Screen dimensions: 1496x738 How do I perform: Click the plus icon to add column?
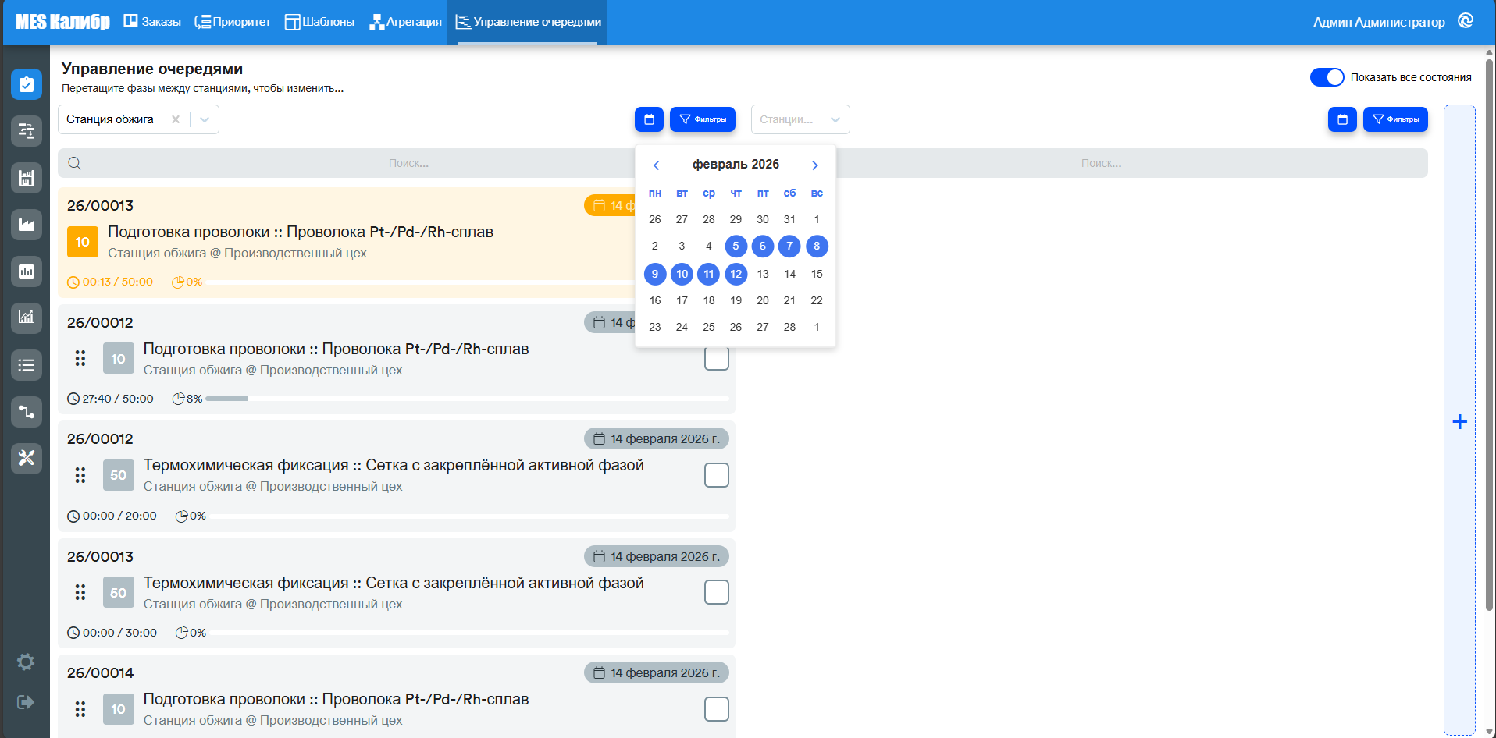(1459, 422)
